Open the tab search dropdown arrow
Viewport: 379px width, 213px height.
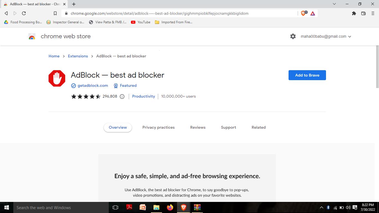(x=334, y=4)
